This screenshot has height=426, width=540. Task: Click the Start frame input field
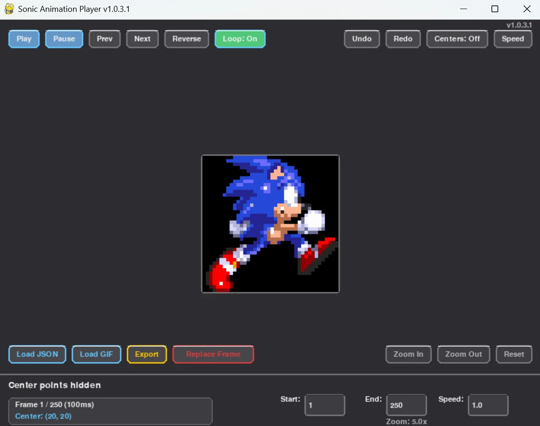click(x=325, y=405)
